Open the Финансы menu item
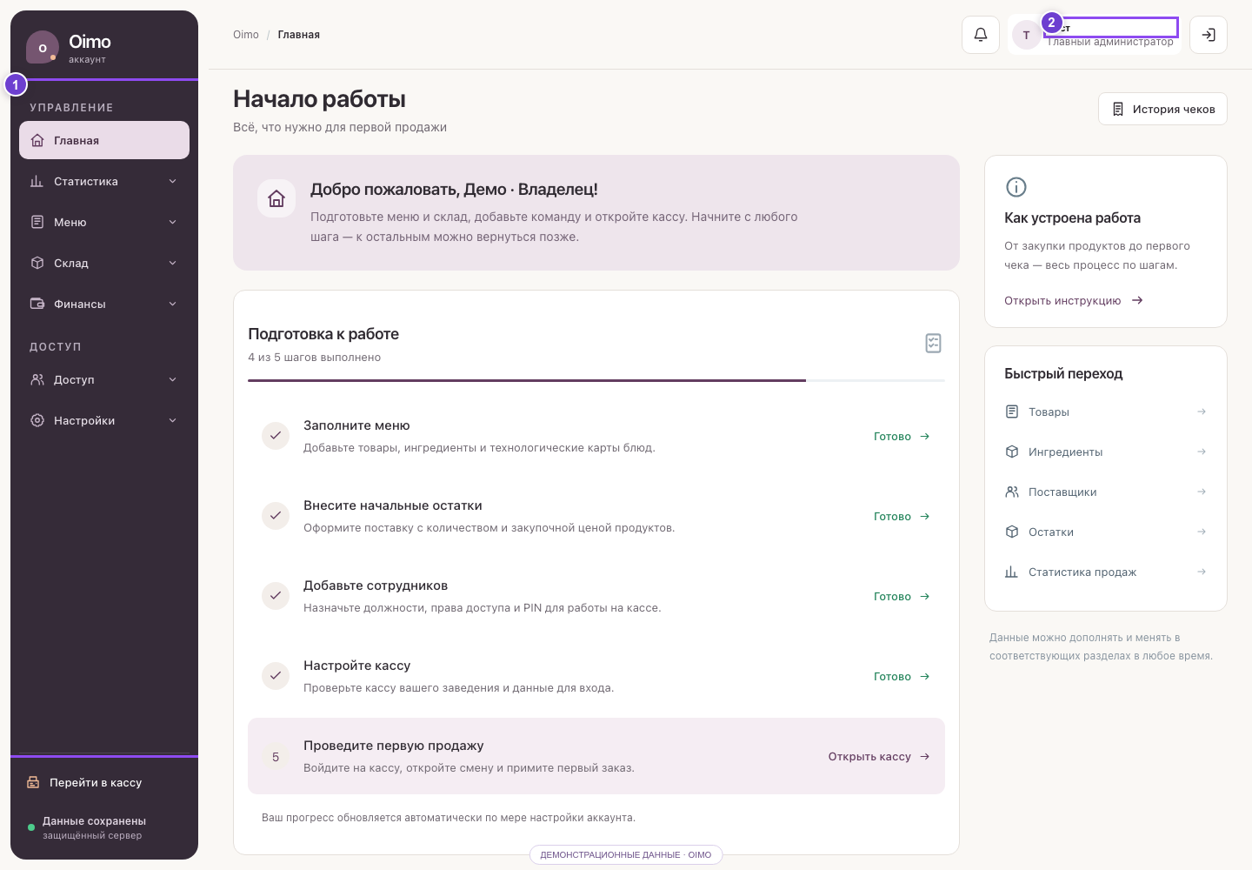The height and width of the screenshot is (870, 1252). (104, 304)
